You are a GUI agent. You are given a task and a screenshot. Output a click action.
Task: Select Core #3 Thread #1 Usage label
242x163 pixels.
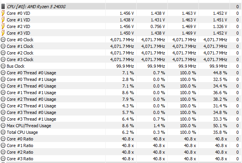point(31,119)
